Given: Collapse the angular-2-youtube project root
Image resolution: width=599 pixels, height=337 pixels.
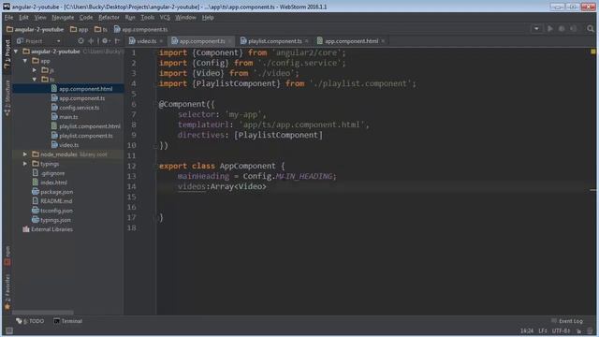Looking at the screenshot, I should (x=16, y=51).
